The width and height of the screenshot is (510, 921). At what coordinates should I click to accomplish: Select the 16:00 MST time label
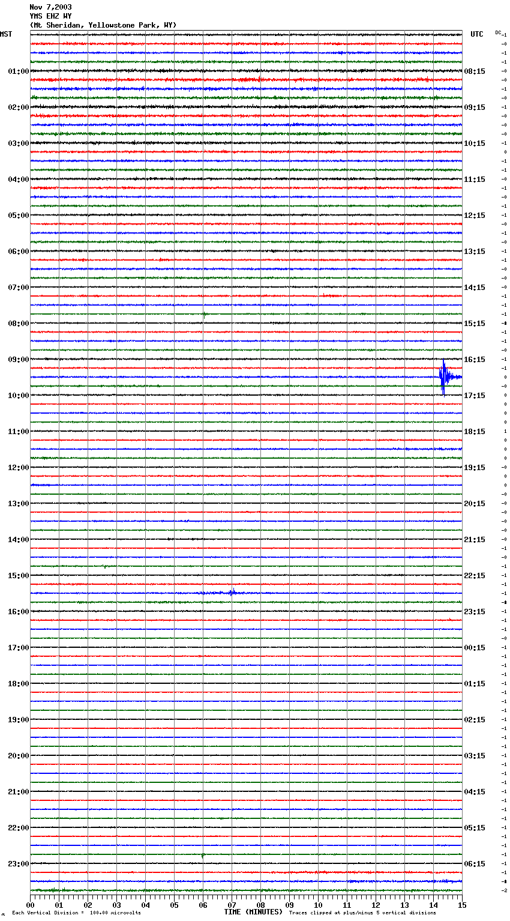coord(19,612)
